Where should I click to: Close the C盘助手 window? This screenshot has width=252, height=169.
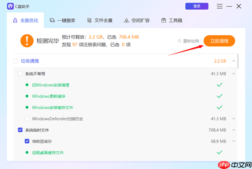pos(239,6)
